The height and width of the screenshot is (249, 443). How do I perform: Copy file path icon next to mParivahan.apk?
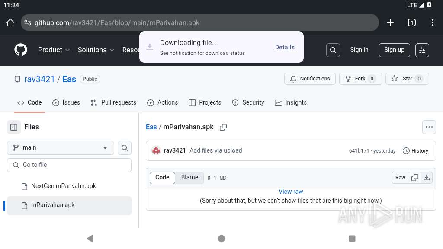[223, 127]
